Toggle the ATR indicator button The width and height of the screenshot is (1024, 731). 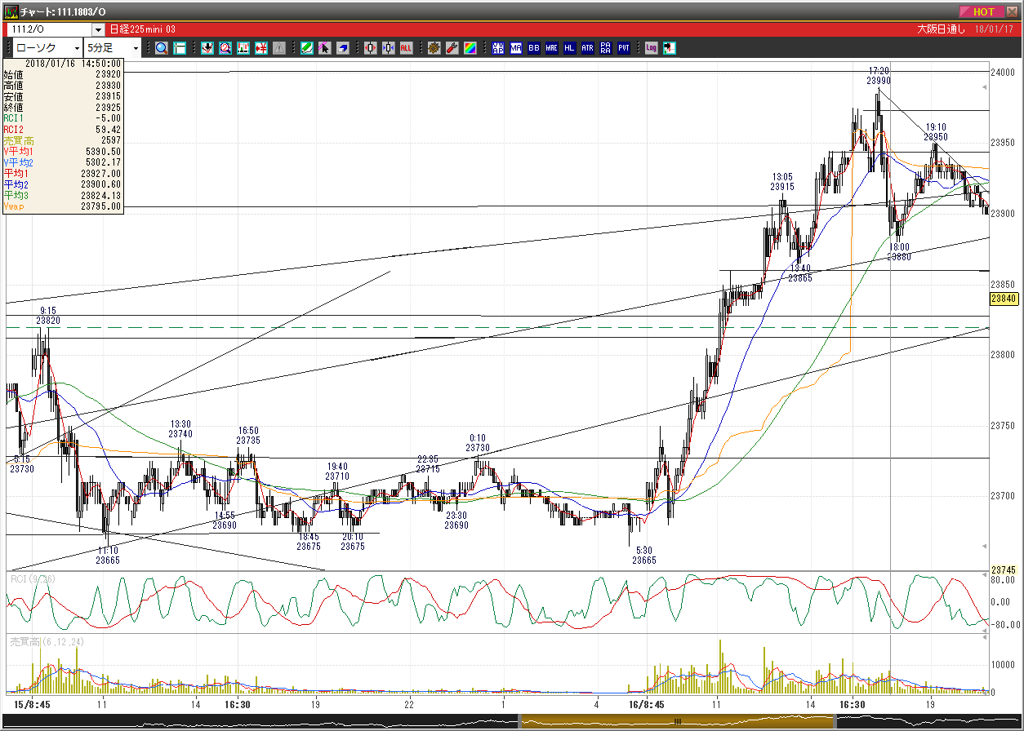(587, 47)
